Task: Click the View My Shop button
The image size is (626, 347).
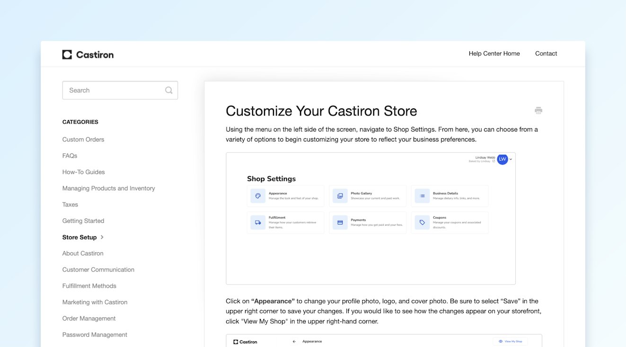Action: coord(510,341)
